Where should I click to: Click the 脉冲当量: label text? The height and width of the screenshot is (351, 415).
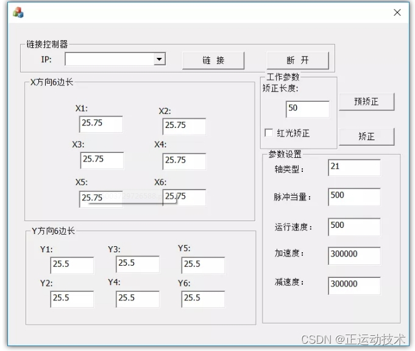coord(292,197)
